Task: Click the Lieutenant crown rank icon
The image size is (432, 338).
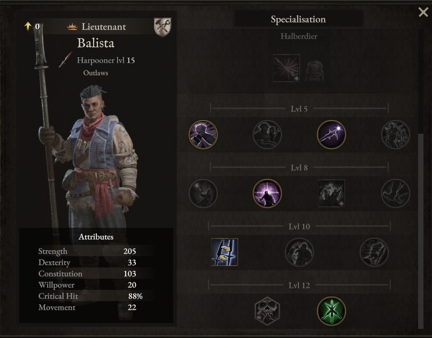Action: 72,26
